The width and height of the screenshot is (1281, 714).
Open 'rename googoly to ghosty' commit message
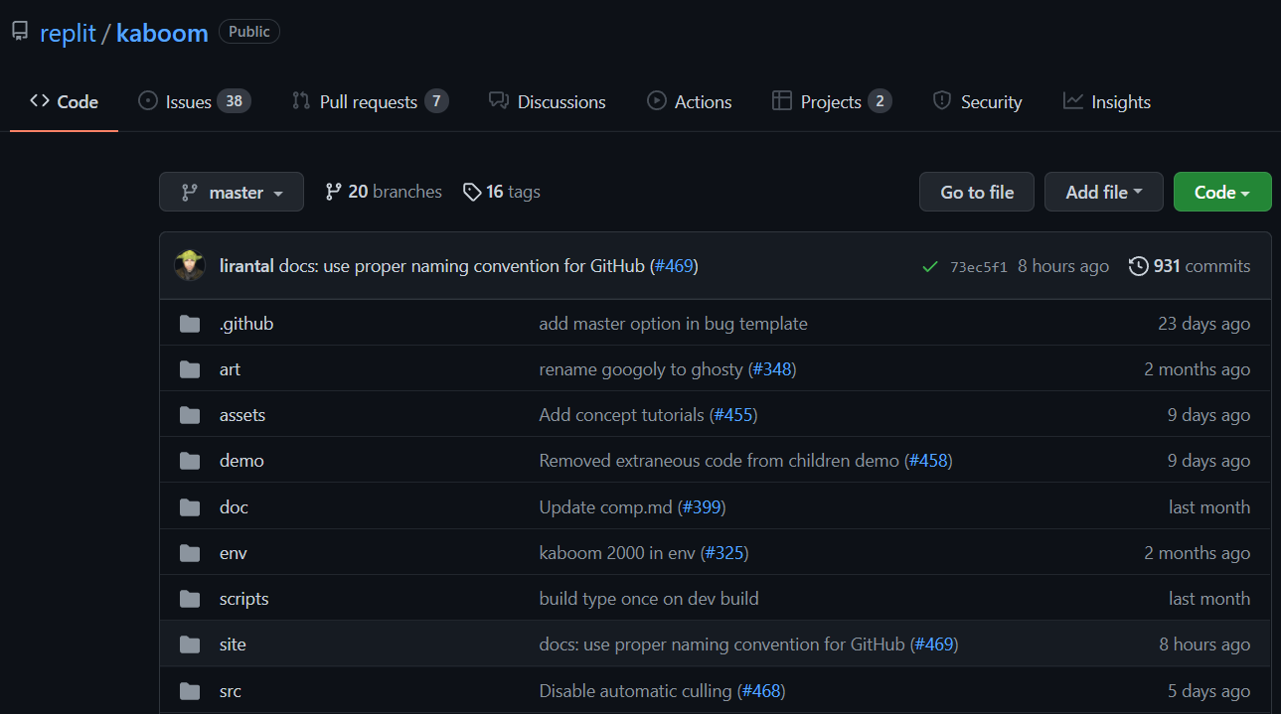click(x=641, y=369)
